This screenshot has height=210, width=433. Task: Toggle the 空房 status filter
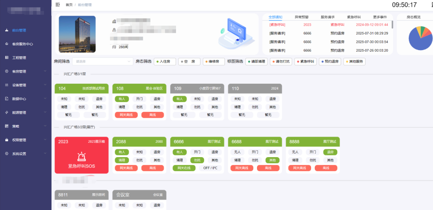tap(189, 62)
